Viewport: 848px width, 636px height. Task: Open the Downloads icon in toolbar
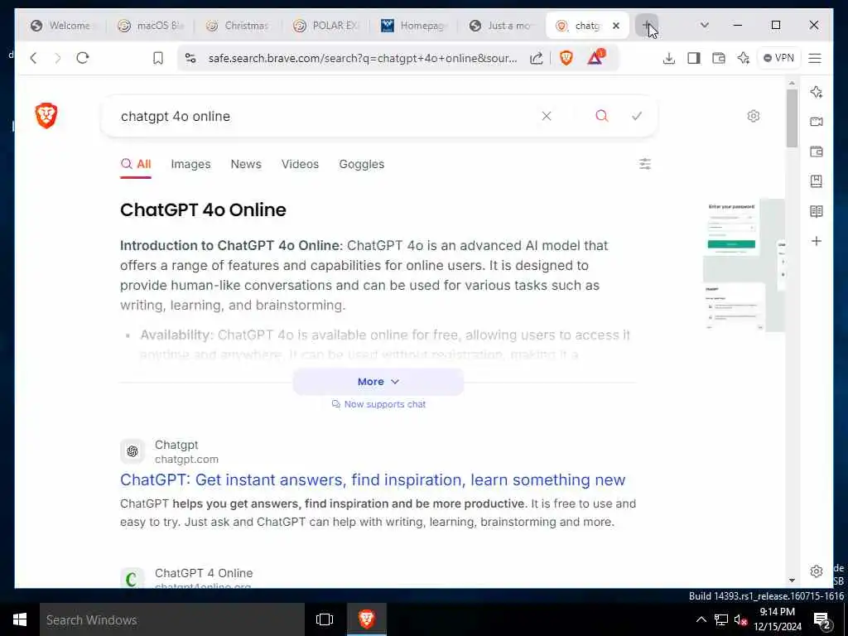click(x=669, y=58)
